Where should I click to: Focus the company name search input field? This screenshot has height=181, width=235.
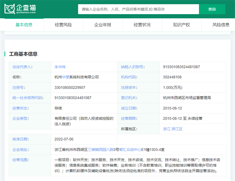138,9
